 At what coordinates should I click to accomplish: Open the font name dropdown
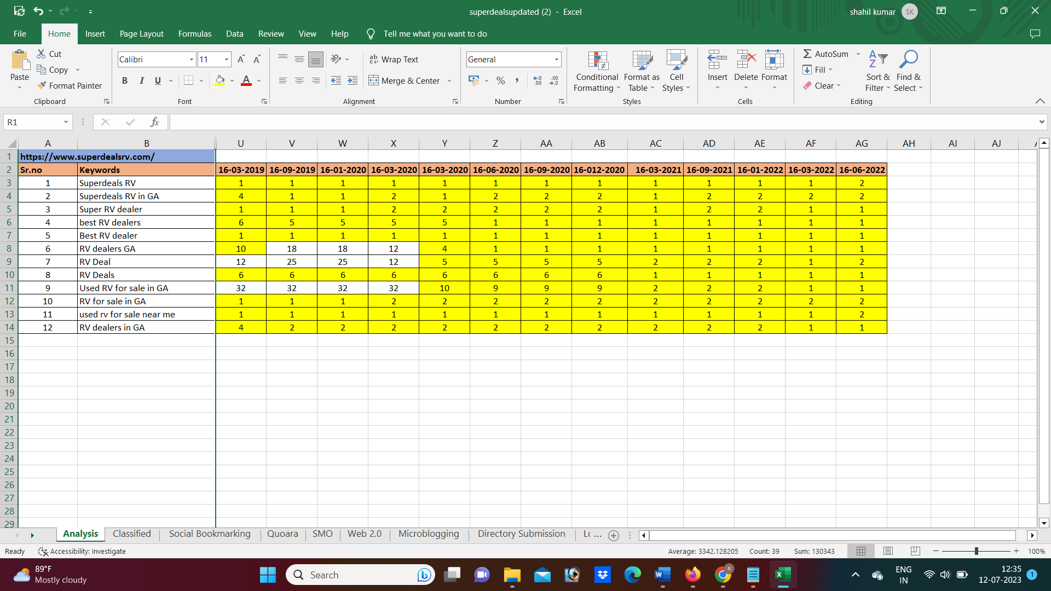[x=192, y=59]
